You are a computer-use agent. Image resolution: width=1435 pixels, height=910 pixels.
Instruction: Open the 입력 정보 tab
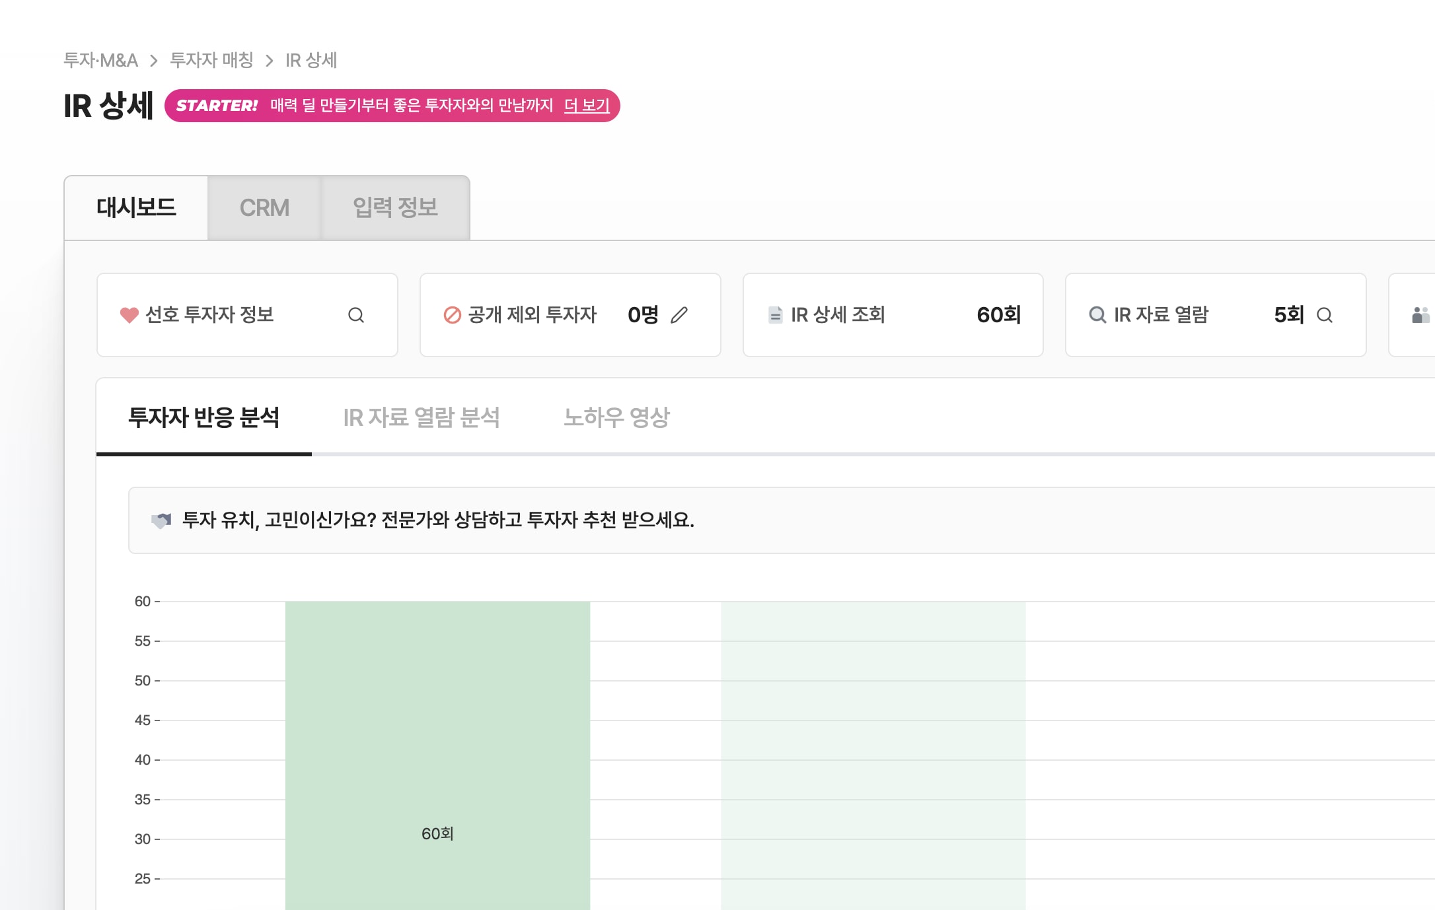tap(395, 207)
